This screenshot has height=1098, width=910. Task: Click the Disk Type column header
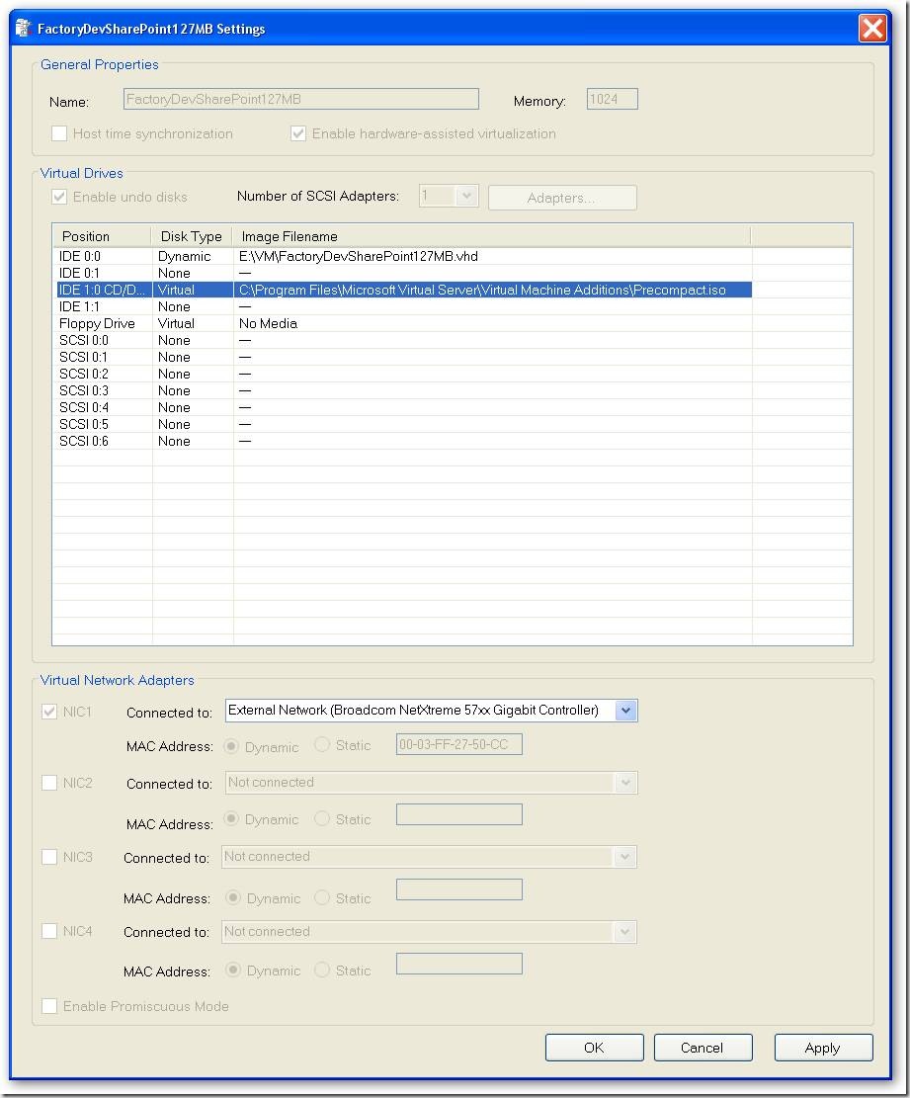pyautogui.click(x=192, y=236)
